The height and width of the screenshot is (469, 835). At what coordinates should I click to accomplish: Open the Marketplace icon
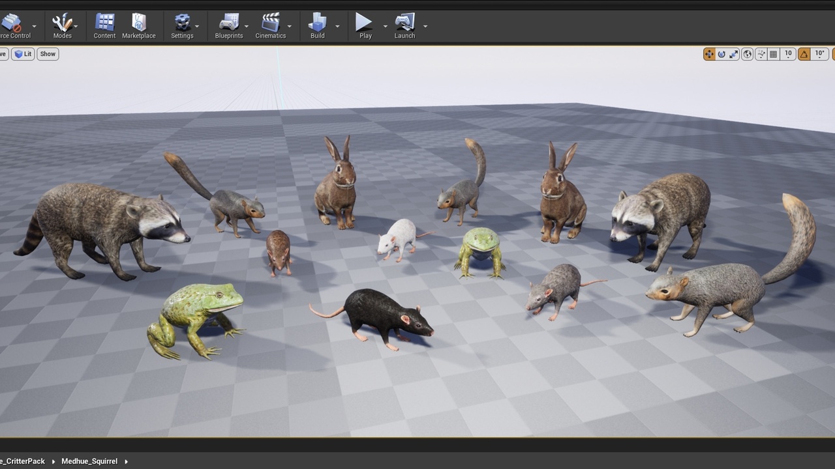click(139, 22)
